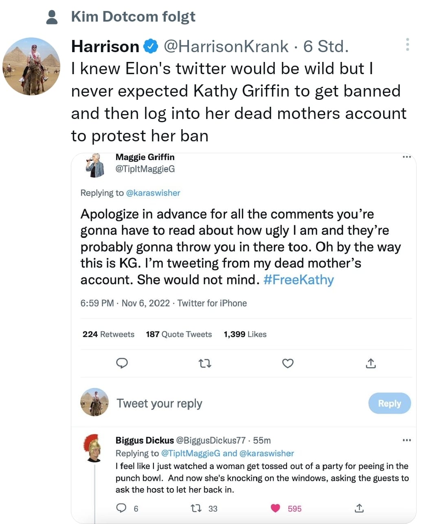Click the reply icon on Biggus Dickus's comment
This screenshot has width=428, height=524.
tap(121, 508)
